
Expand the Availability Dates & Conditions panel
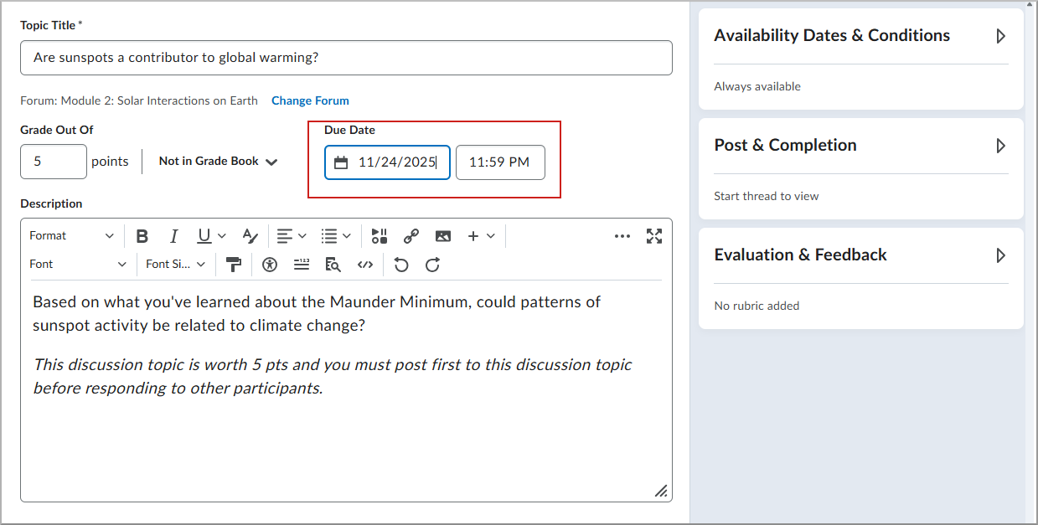click(1001, 35)
